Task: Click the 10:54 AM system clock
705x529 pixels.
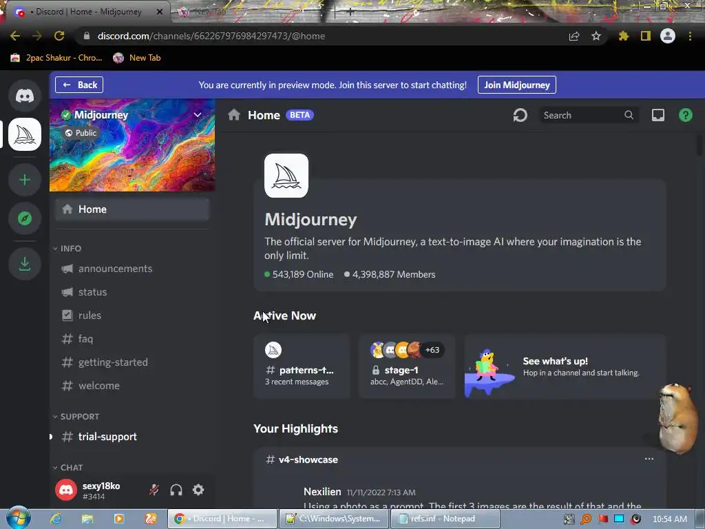Action: tap(669, 519)
